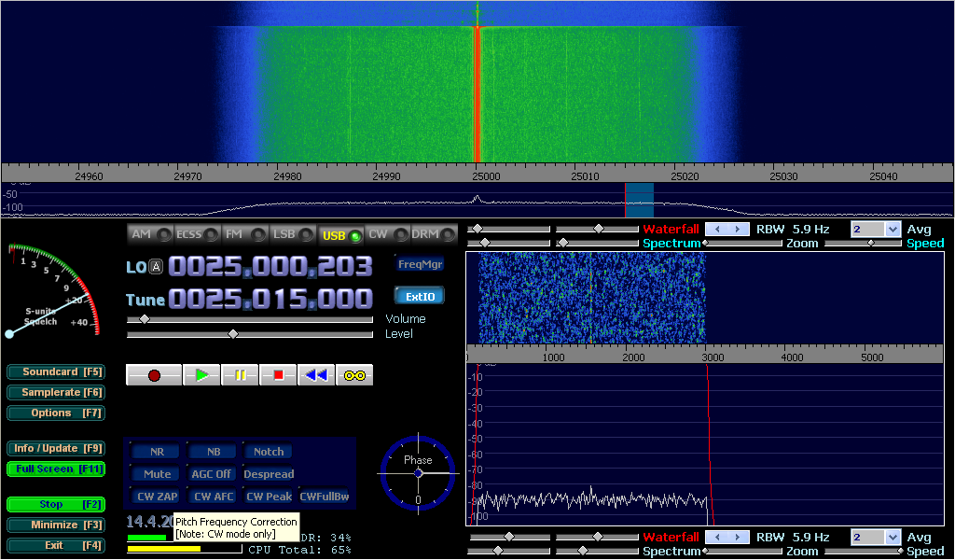Open the FreqMgr frequency manager

click(420, 264)
